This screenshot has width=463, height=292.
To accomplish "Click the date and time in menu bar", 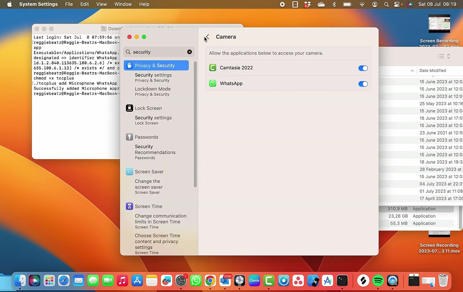I will click(437, 4).
